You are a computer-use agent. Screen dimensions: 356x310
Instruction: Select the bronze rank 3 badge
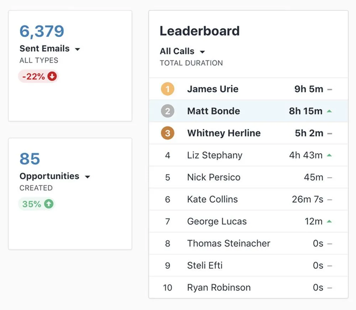(167, 133)
